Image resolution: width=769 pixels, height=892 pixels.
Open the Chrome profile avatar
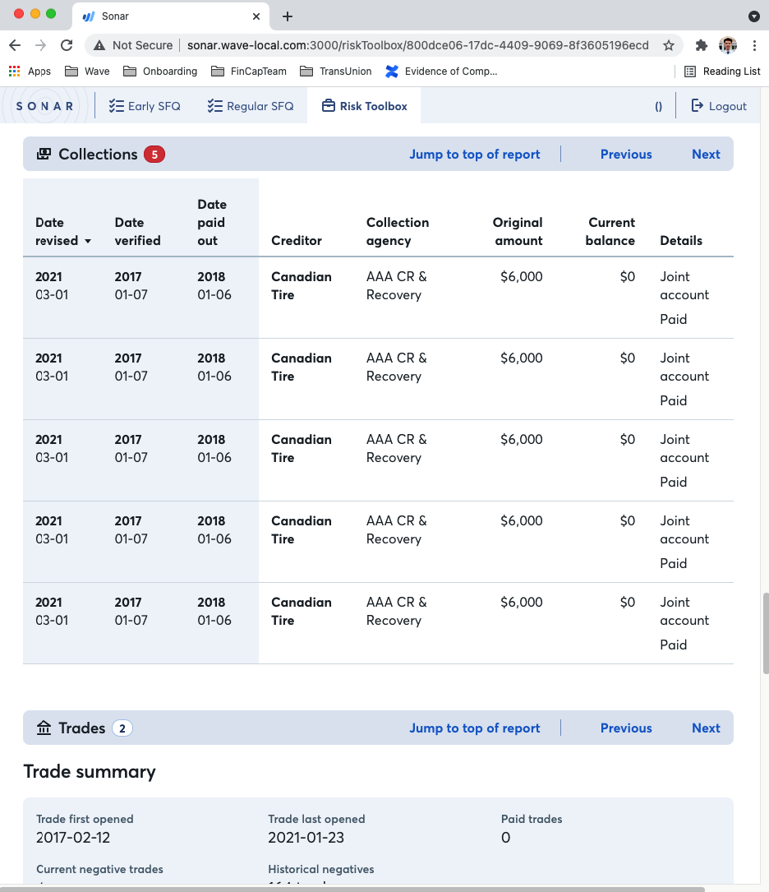coord(727,45)
